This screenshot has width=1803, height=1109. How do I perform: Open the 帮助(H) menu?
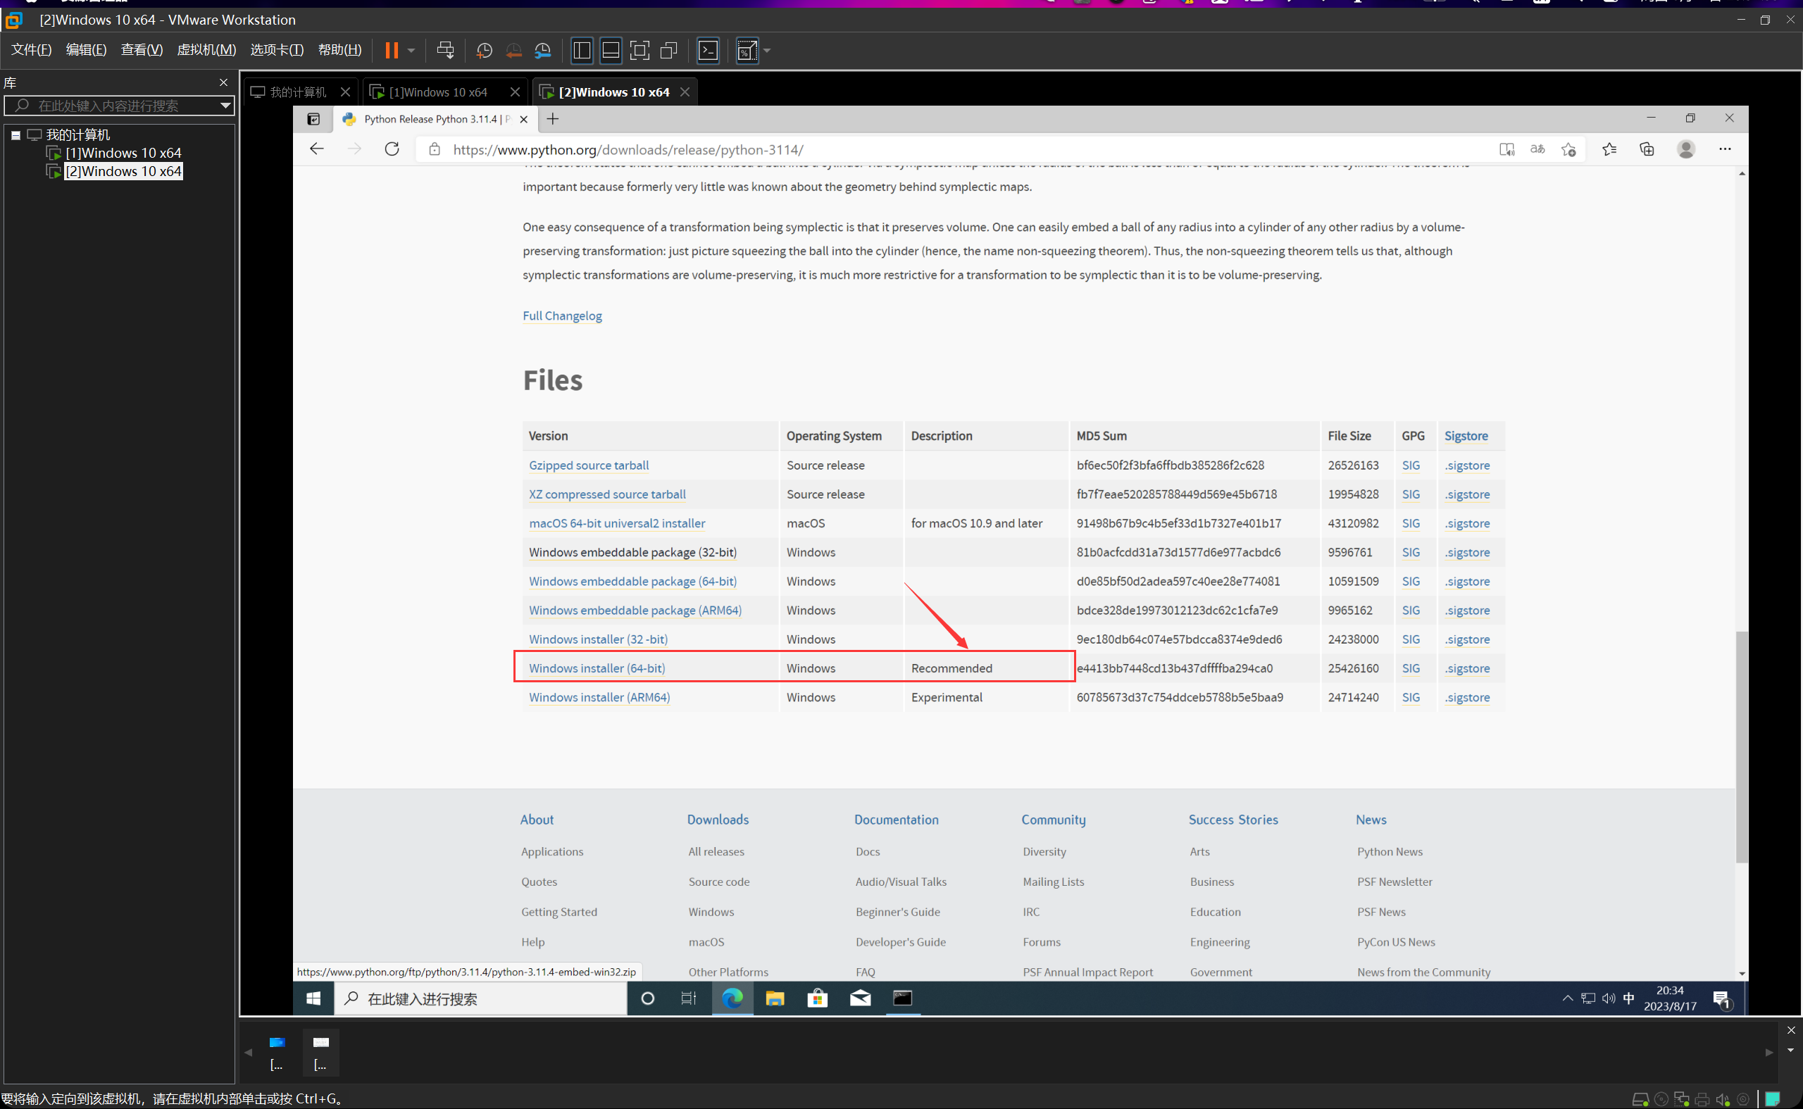click(339, 49)
